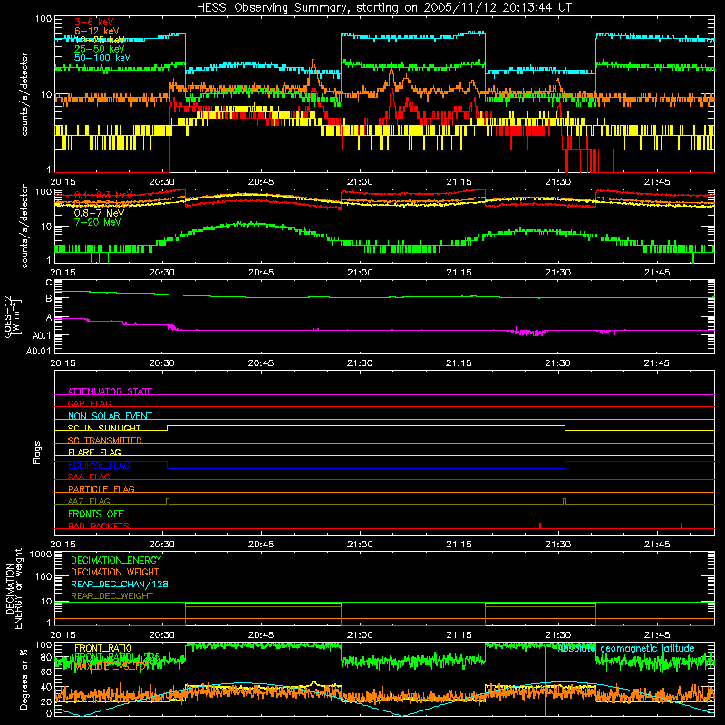The image size is (725, 725).
Task: Select the 3-6 keV legend label
Action: tap(94, 22)
